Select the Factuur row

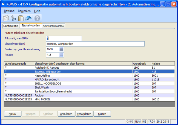click(89, 95)
